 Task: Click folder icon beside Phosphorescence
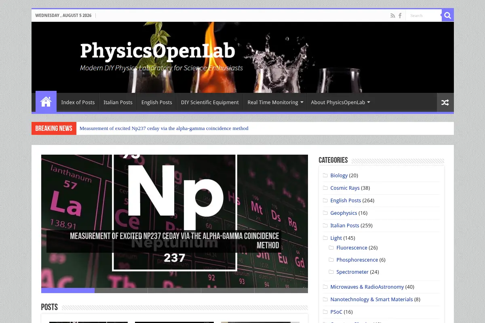(331, 260)
